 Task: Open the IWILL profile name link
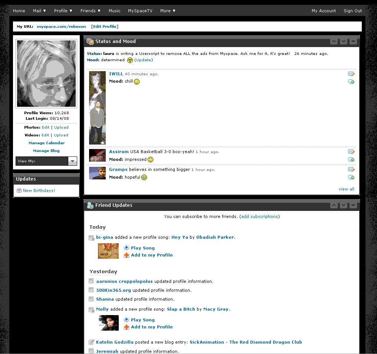click(x=116, y=74)
